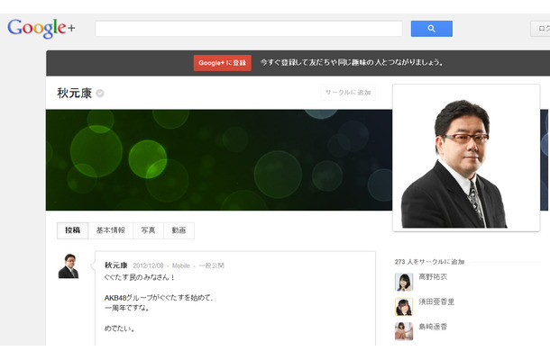Click the blue search magnifier button
The width and height of the screenshot is (550, 360).
(x=431, y=29)
